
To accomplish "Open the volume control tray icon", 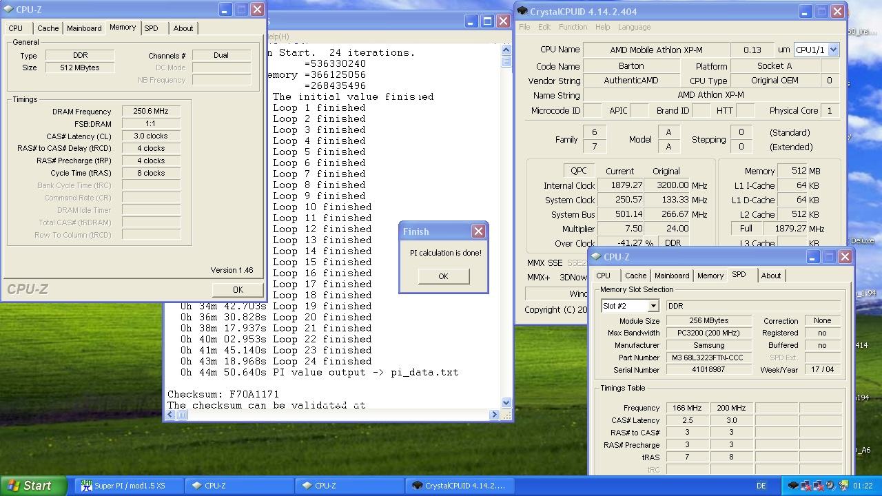I will (830, 486).
